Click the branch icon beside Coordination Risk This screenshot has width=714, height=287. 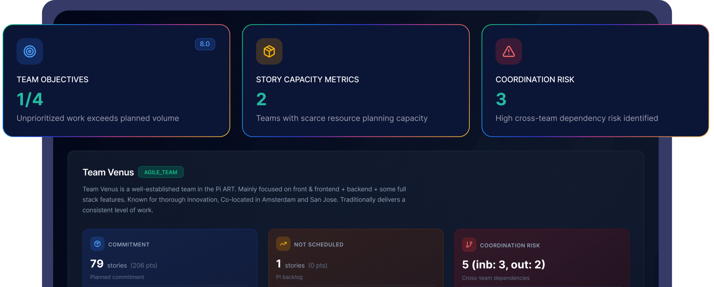point(469,245)
